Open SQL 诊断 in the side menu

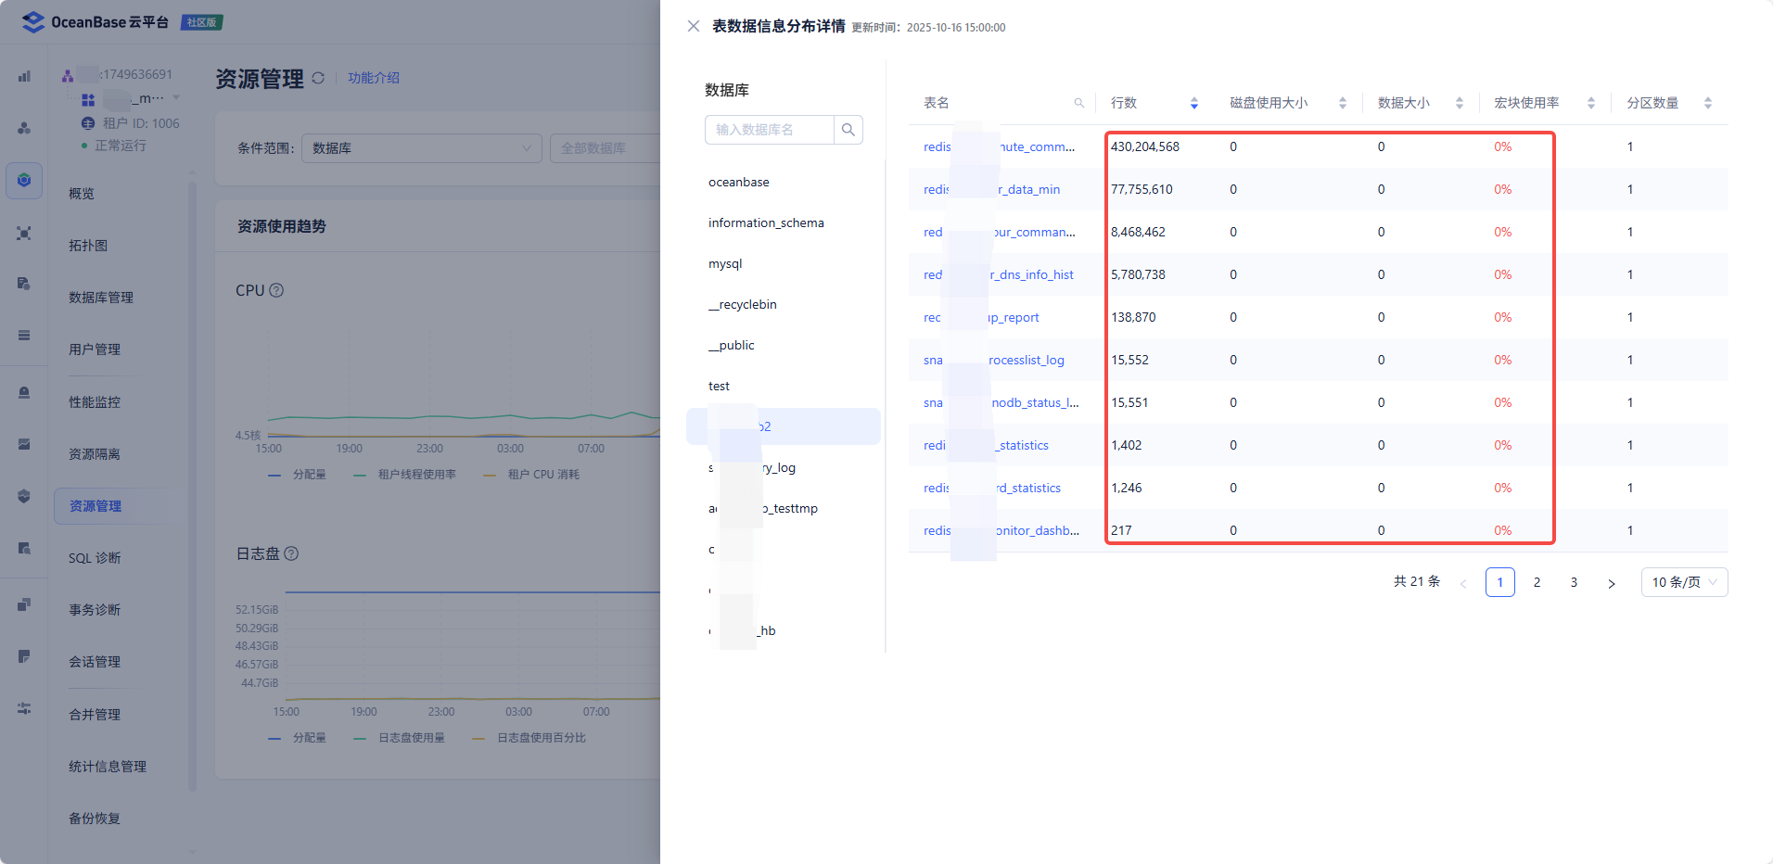point(95,558)
